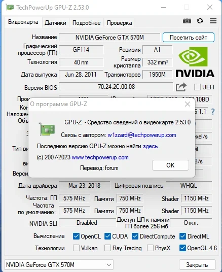Click the 750 MHz memory value in the Частота по умолчанию row
This screenshot has width=222, height=272.
point(130,211)
